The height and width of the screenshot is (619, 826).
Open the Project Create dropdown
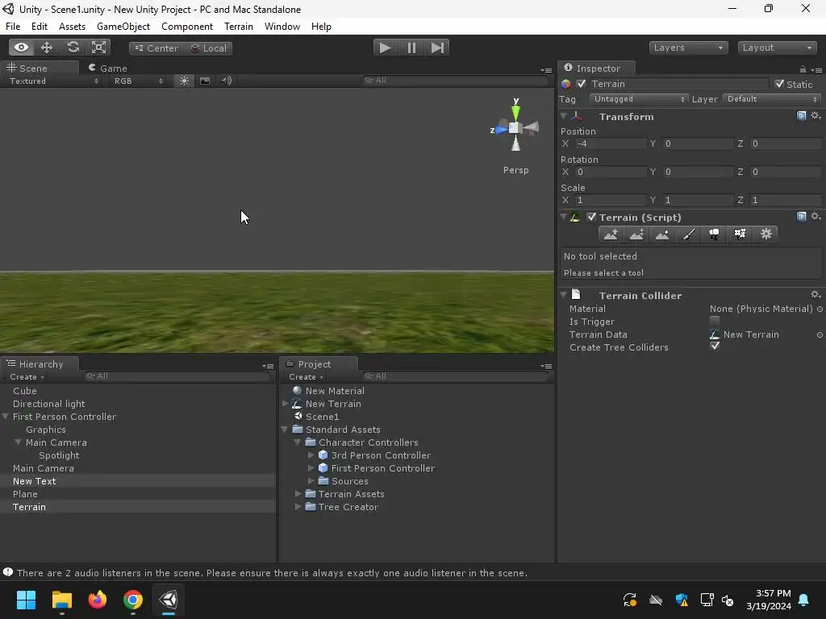pos(306,377)
